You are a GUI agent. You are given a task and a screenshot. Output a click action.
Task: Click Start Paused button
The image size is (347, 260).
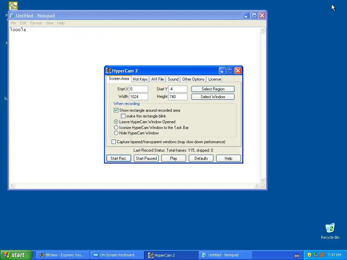(x=146, y=158)
